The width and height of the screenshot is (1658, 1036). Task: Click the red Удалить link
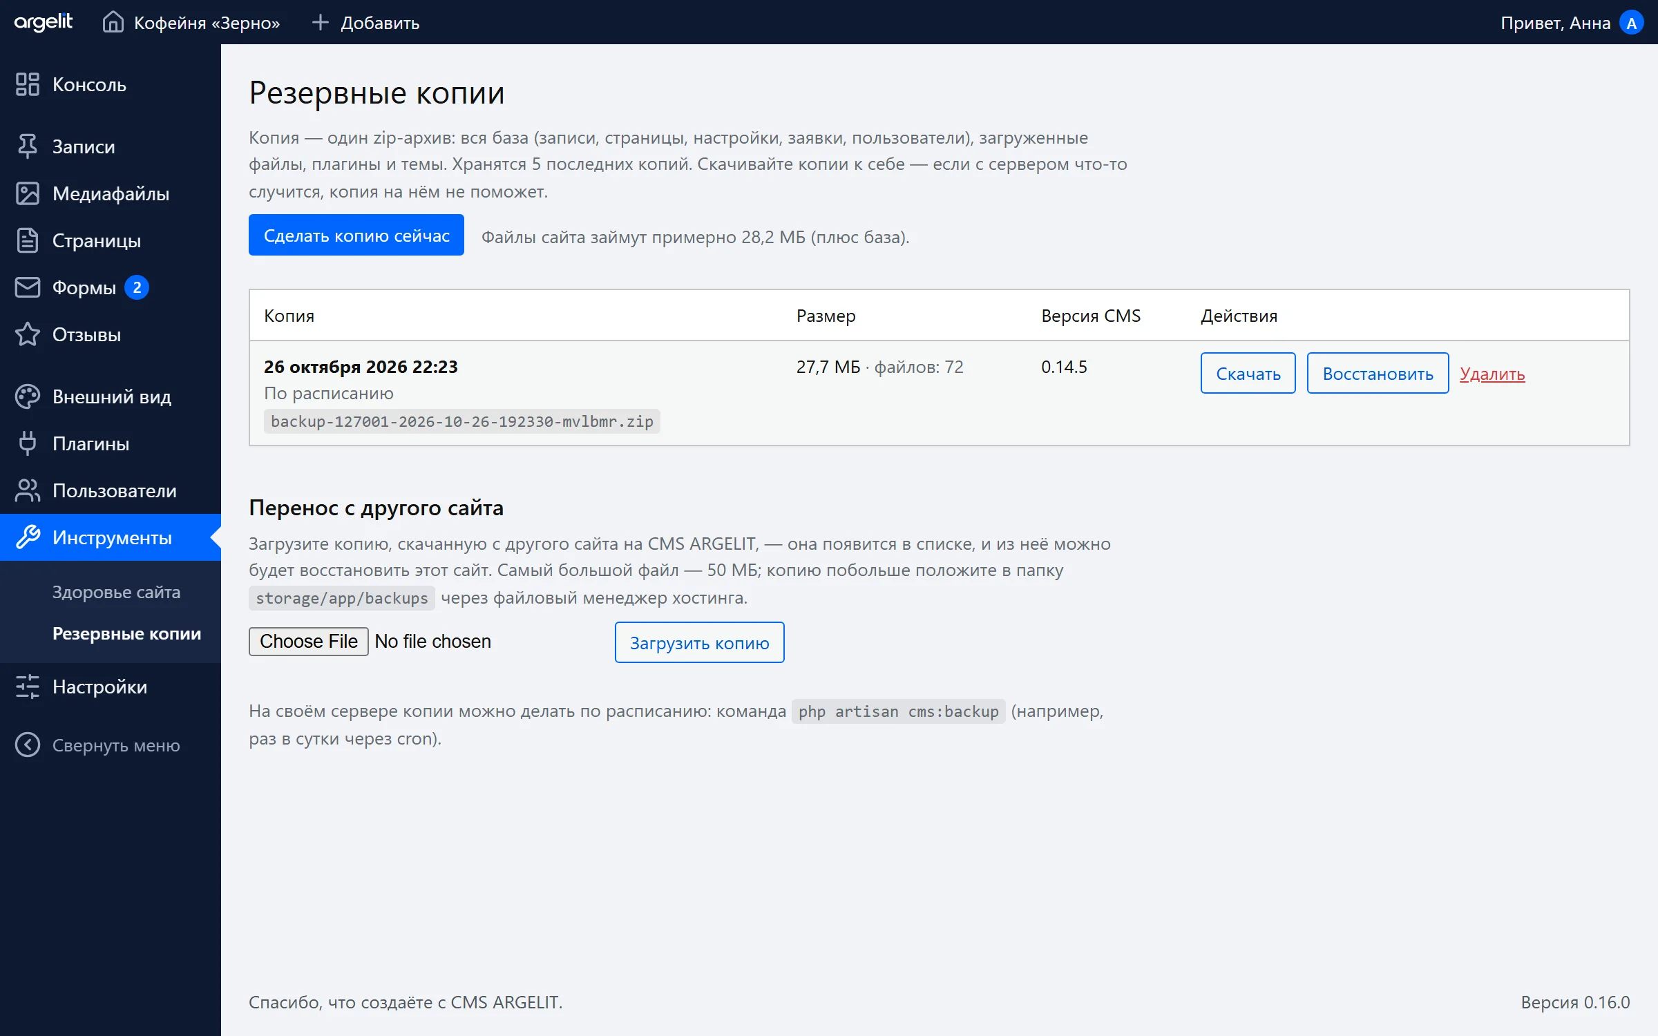(x=1492, y=374)
